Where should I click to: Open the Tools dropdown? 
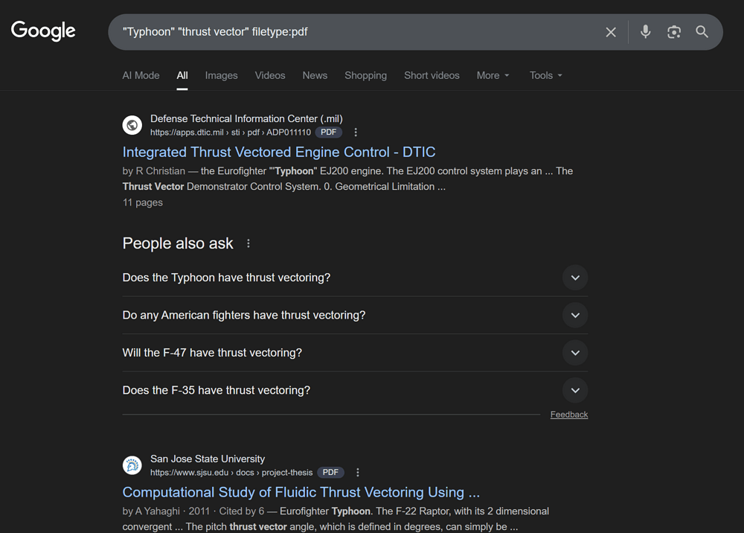pyautogui.click(x=545, y=75)
